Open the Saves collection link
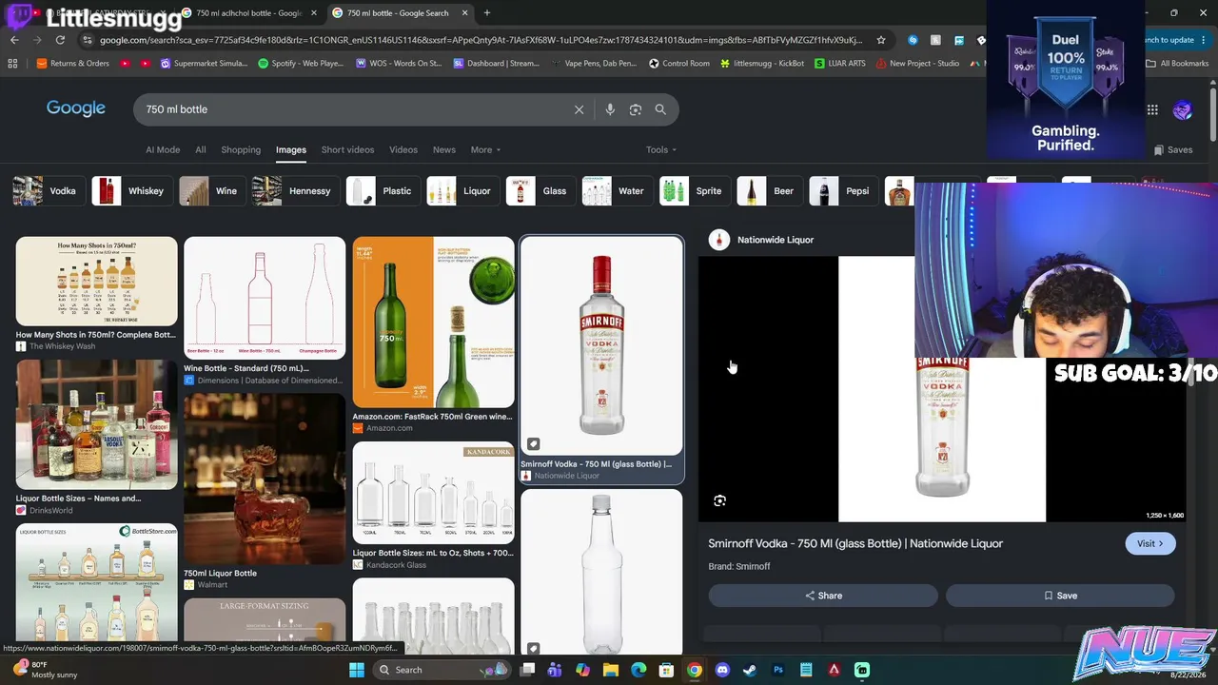This screenshot has width=1218, height=685. pyautogui.click(x=1173, y=149)
